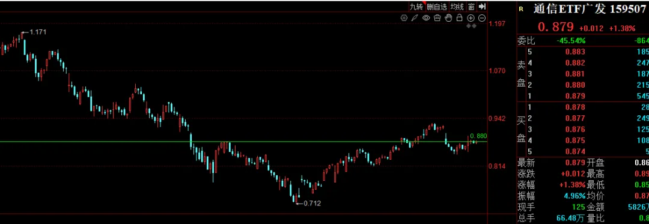
Task: Select the hand pan tool
Action: tap(448, 18)
